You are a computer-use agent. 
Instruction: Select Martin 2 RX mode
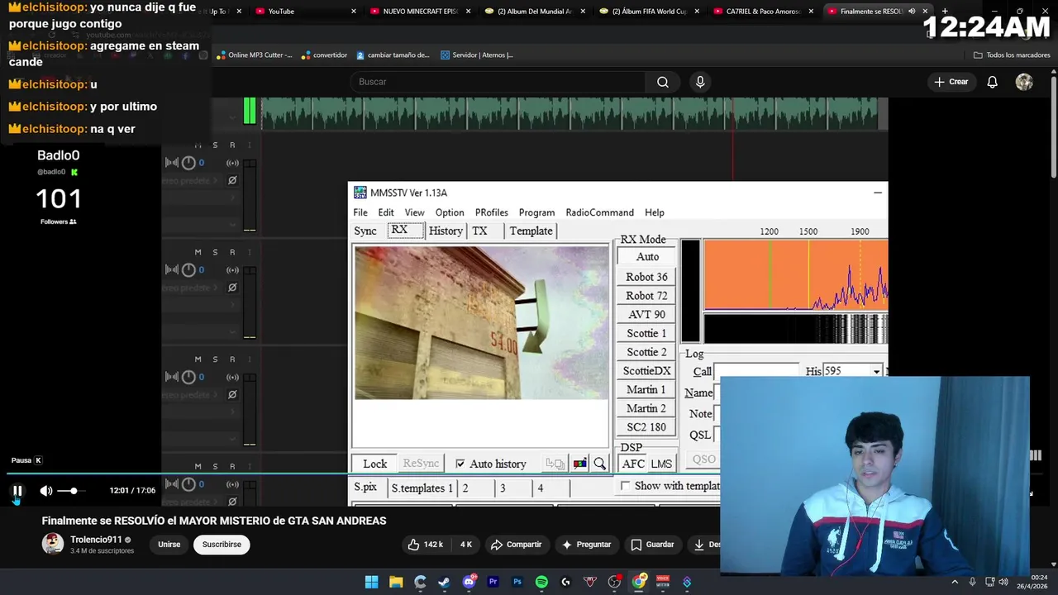646,408
